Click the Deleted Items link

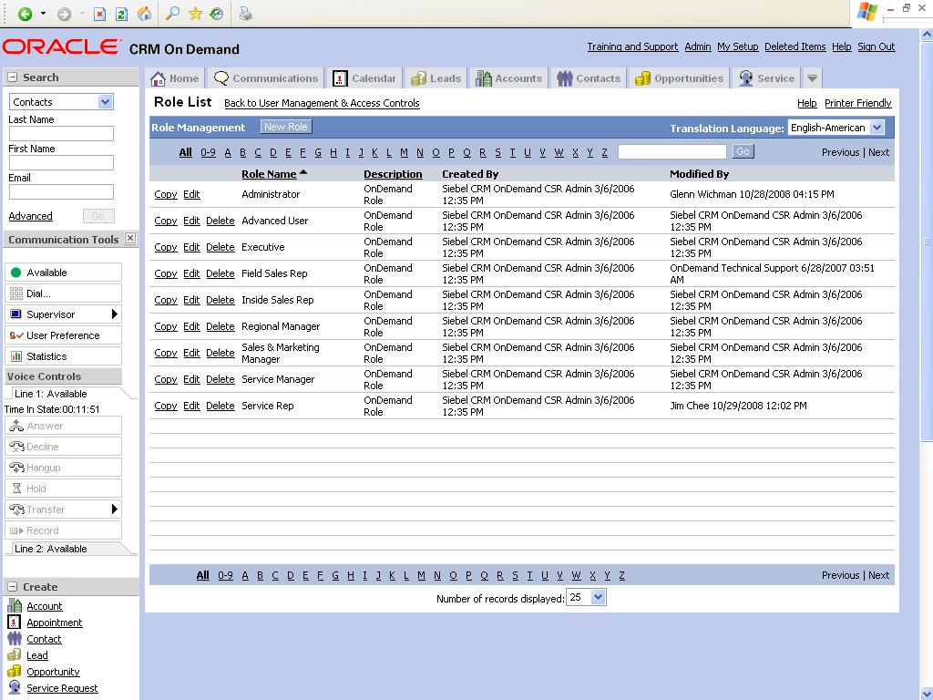coord(795,46)
